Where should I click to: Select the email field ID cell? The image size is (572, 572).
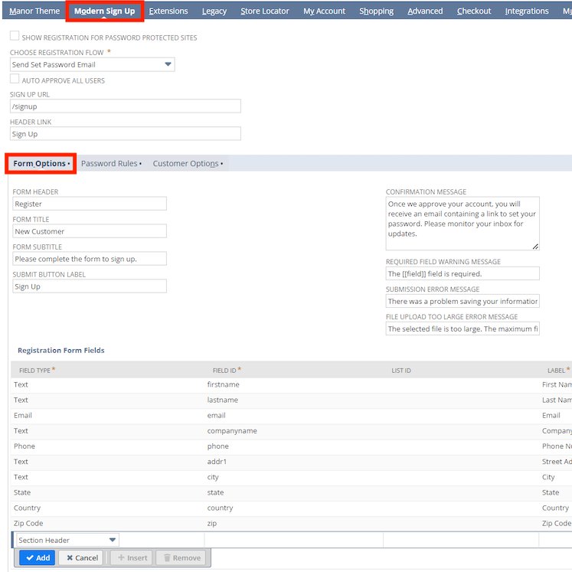tap(294, 415)
